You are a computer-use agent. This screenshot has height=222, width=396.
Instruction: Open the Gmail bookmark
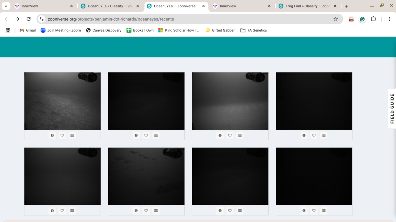[x=28, y=30]
